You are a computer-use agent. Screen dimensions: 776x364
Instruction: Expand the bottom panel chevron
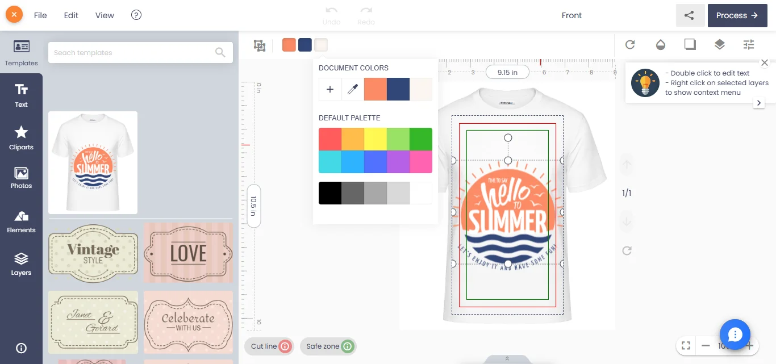coord(507,359)
